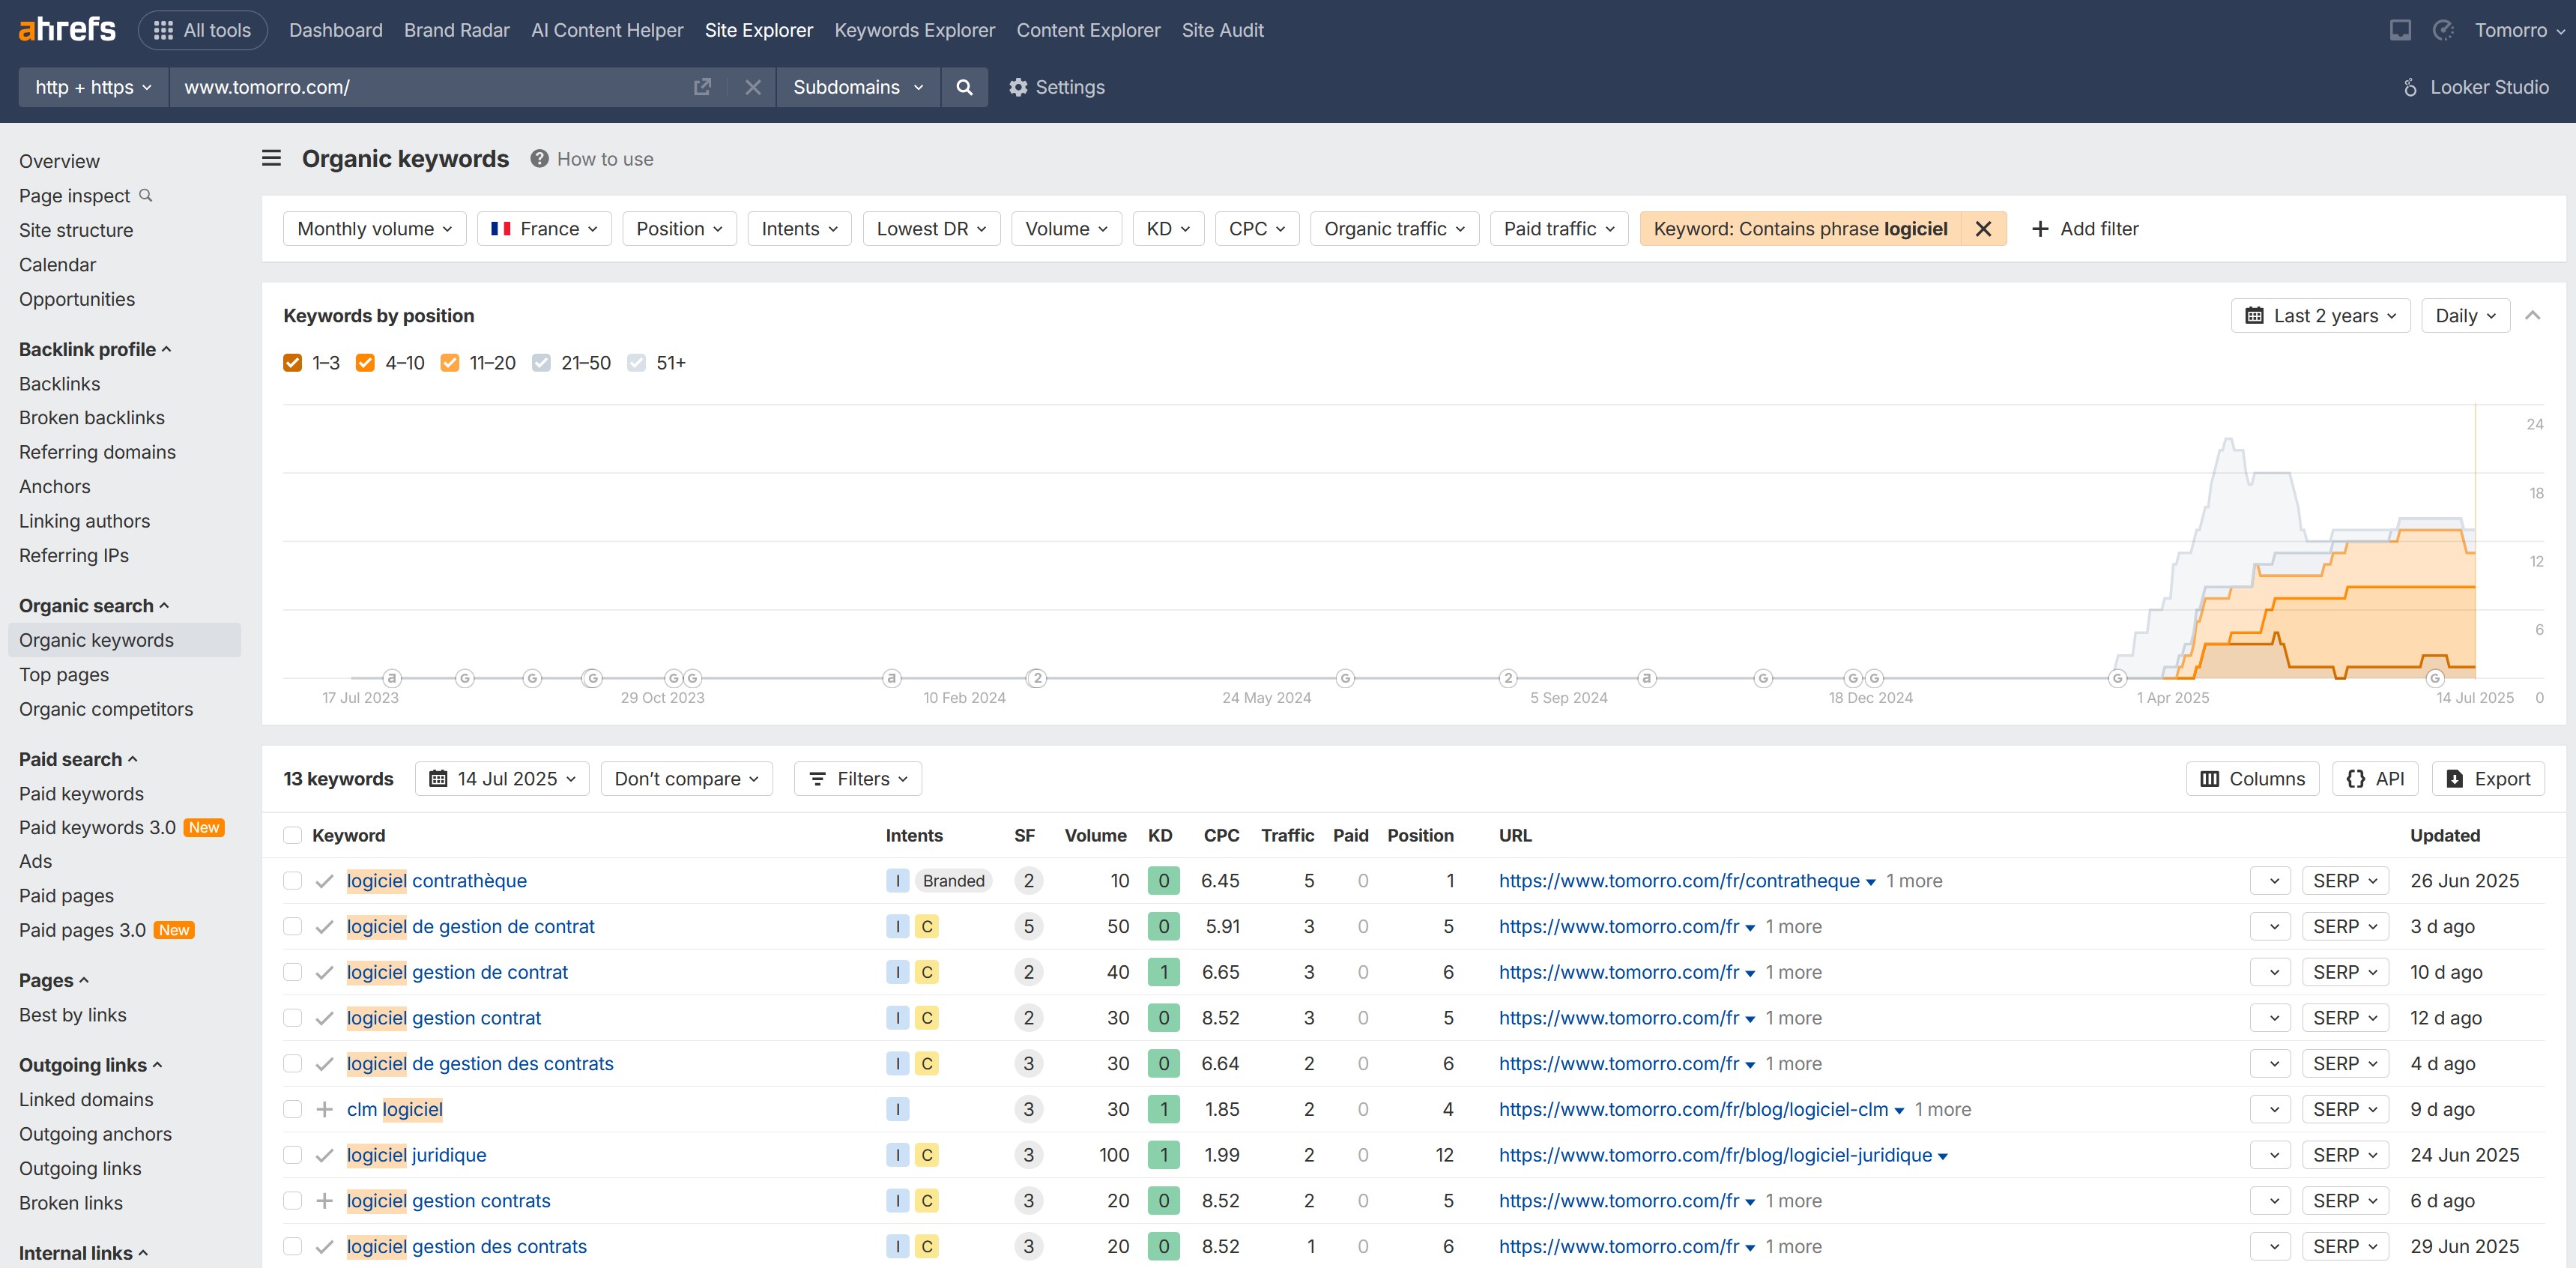Click chart marker labeled 2 near 10 Feb 2024

[1038, 679]
